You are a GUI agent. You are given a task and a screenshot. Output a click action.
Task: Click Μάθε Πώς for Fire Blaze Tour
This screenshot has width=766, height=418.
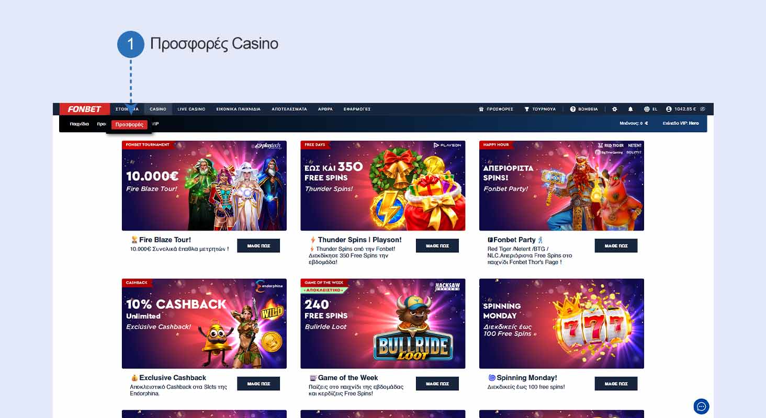click(x=258, y=246)
